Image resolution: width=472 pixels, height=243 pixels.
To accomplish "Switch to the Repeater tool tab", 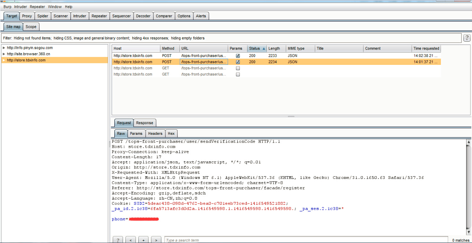I will click(x=99, y=16).
